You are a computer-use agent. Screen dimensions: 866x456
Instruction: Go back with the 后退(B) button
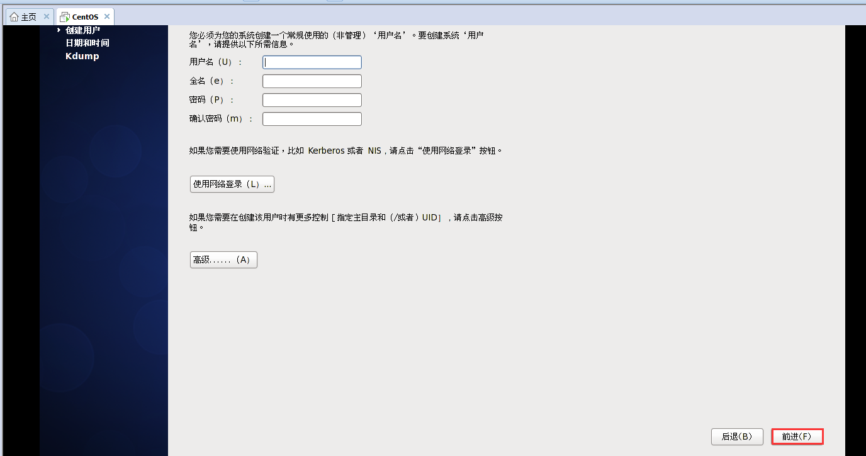pos(737,436)
